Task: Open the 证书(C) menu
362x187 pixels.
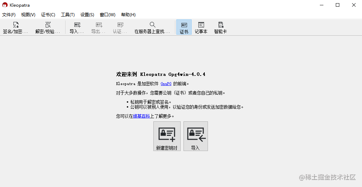Action: [48, 15]
